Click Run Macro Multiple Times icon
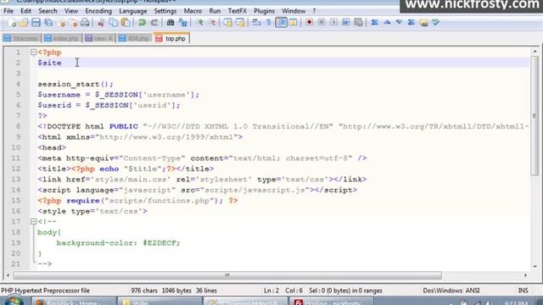The width and height of the screenshot is (543, 305). (346, 23)
